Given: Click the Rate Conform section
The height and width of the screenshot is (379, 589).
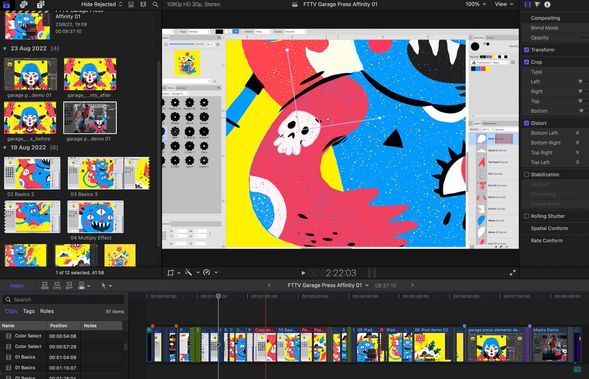Looking at the screenshot, I should click(x=547, y=241).
